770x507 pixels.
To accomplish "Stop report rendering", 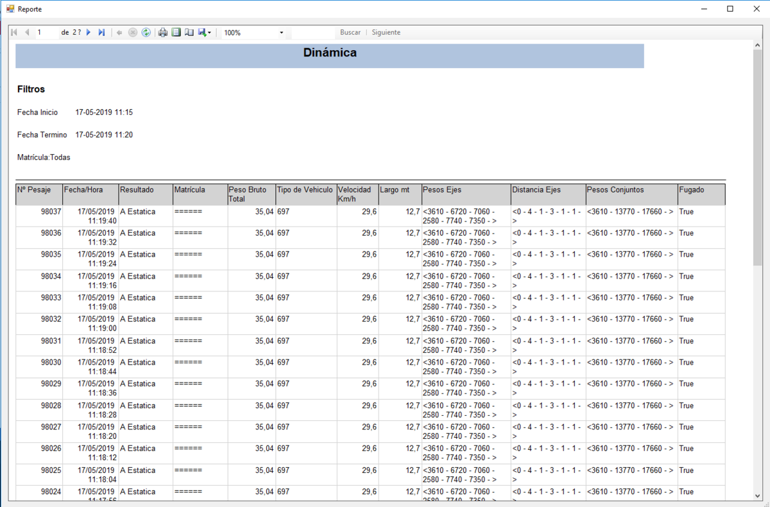I will pyautogui.click(x=133, y=32).
